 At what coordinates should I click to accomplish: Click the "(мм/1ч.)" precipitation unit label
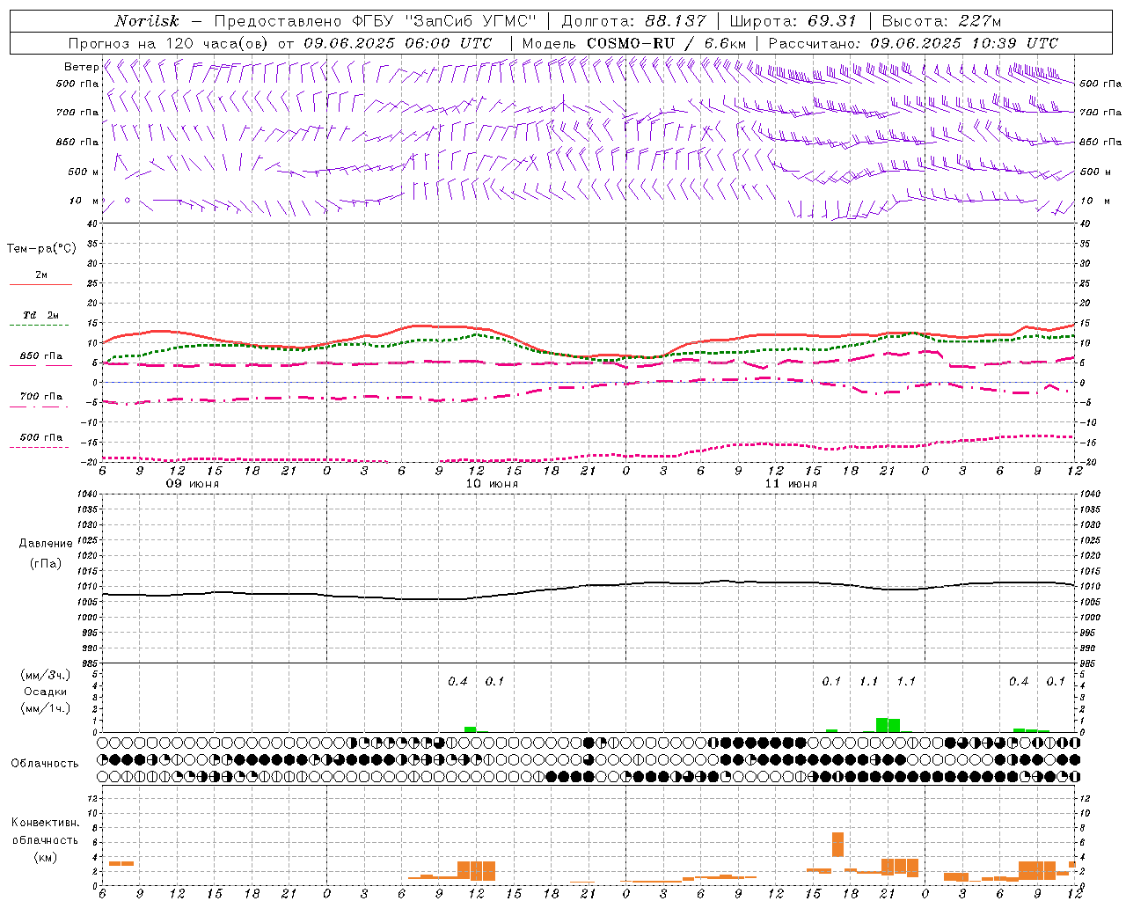point(46,708)
